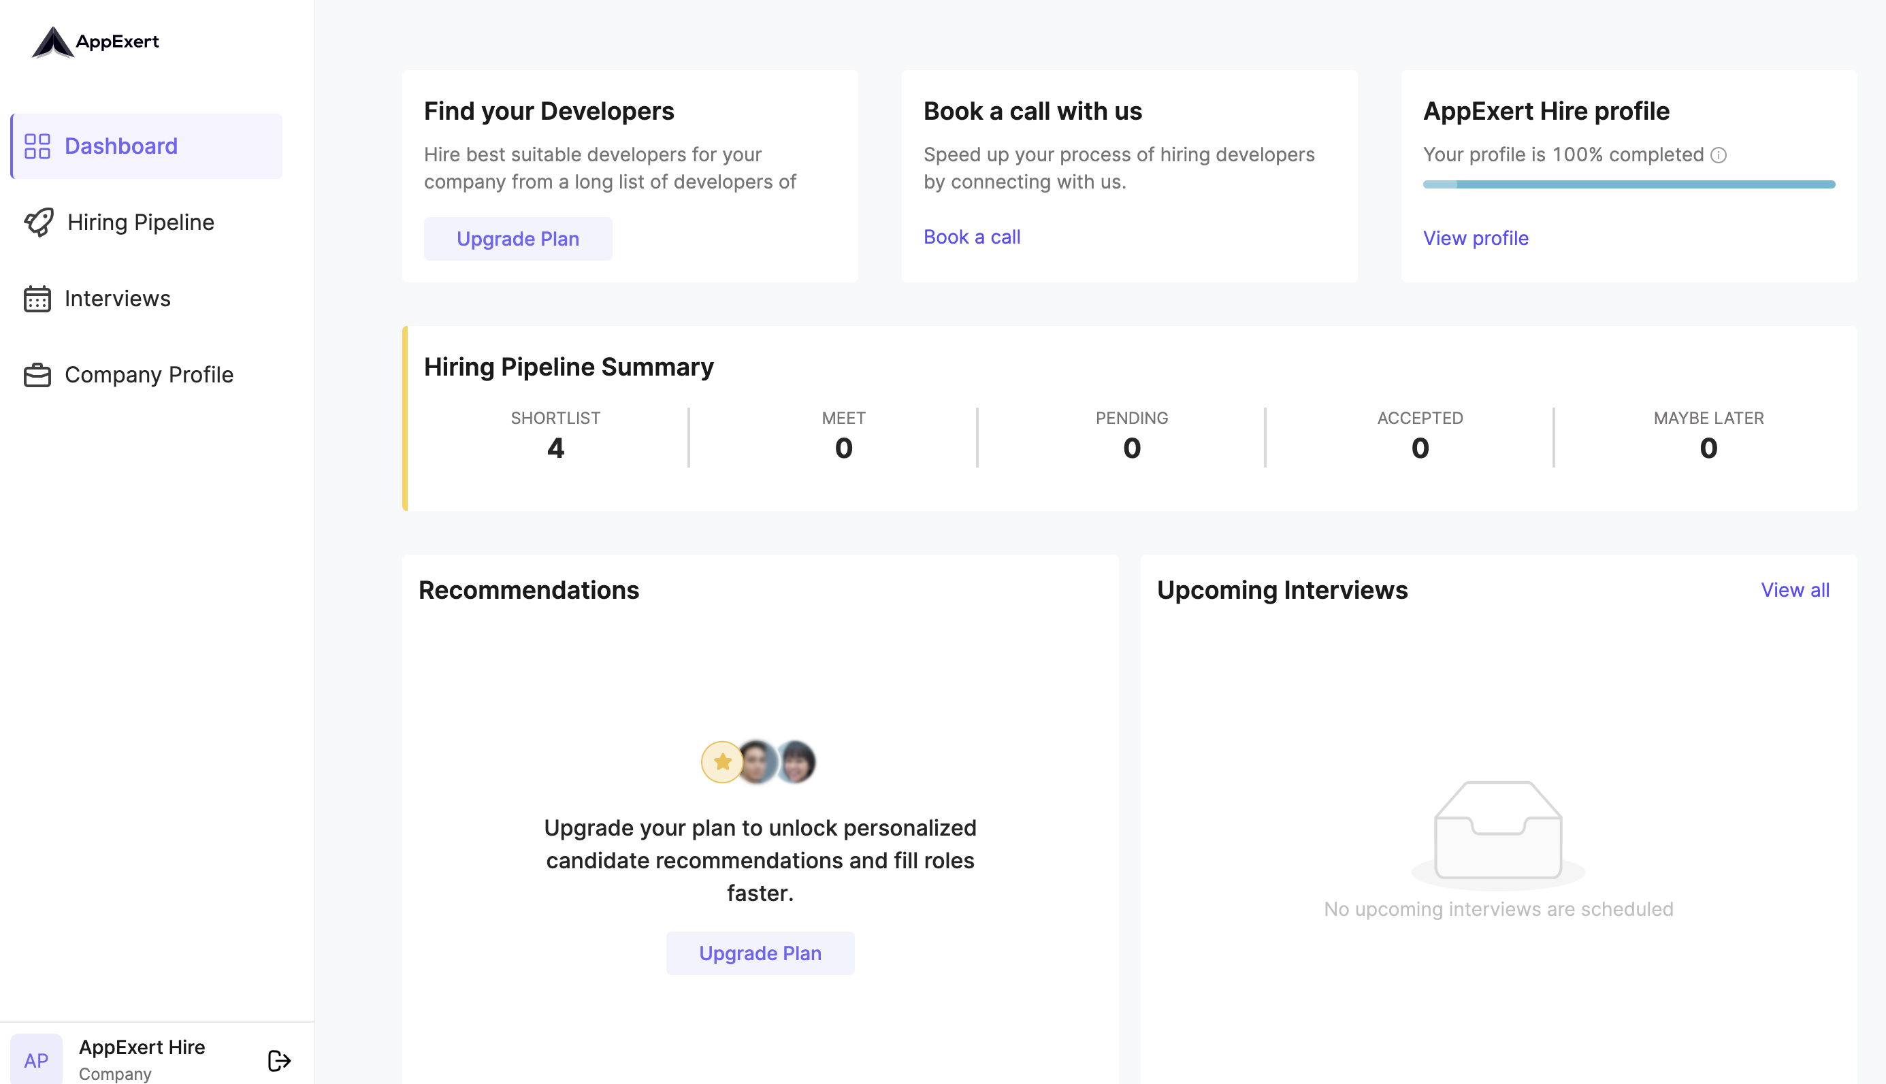Click the Recommendations heading
Screen dimensions: 1886x1084
(x=529, y=590)
